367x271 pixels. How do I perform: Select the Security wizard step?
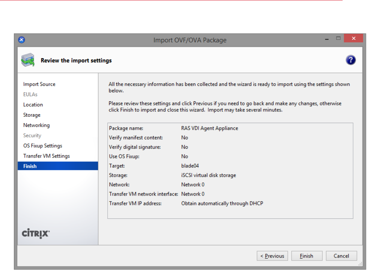[x=32, y=135]
